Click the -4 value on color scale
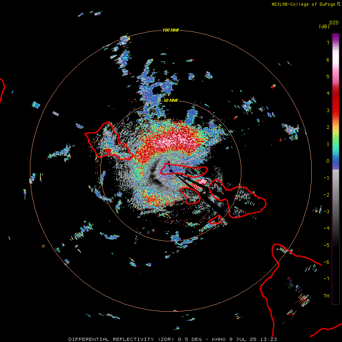The image size is (342, 342). (326, 228)
